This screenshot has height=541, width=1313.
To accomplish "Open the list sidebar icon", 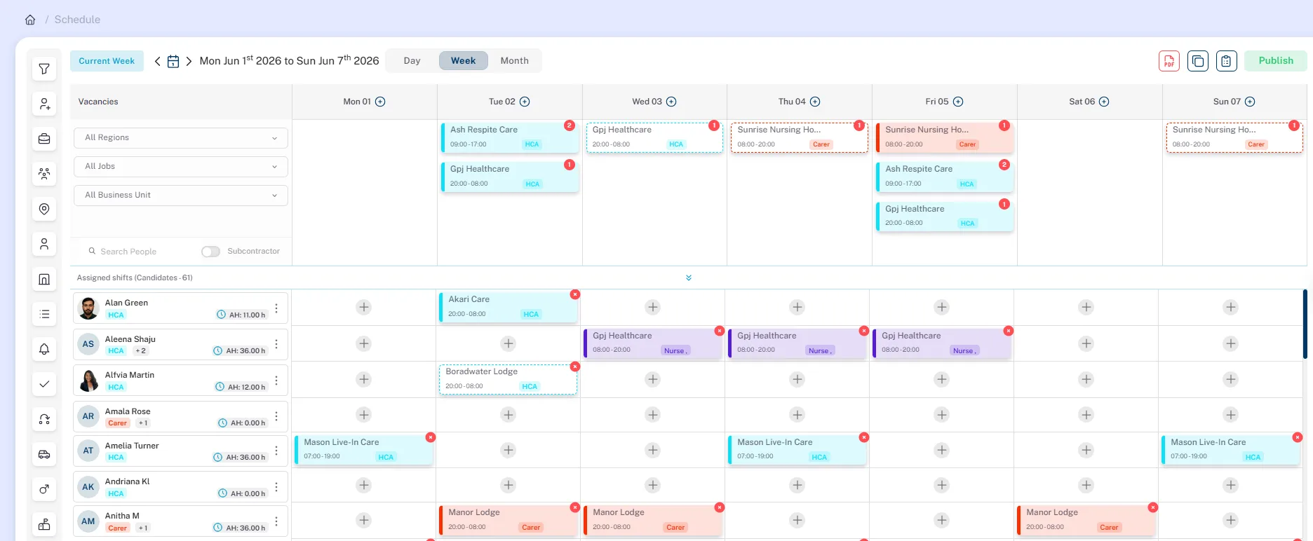I will (x=44, y=314).
